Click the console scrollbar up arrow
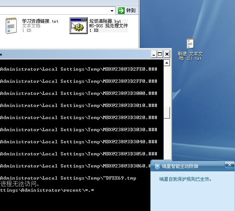Viewport: 235px width, 211px height. pyautogui.click(x=167, y=63)
